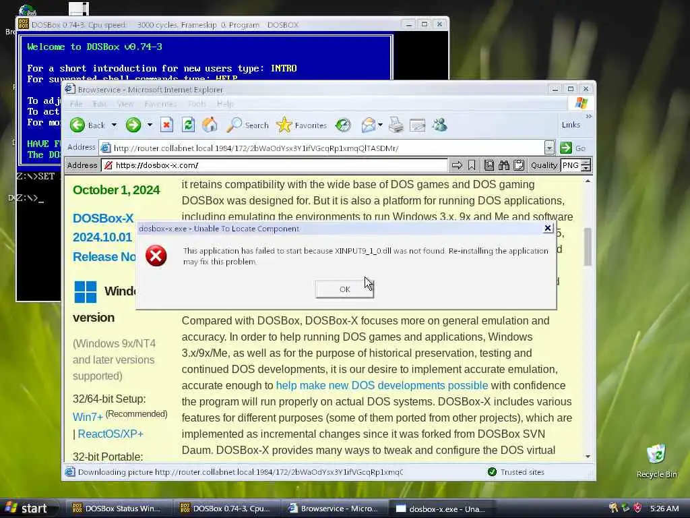
Task: Click the Windows logo throbber in IE
Action: tap(582, 103)
